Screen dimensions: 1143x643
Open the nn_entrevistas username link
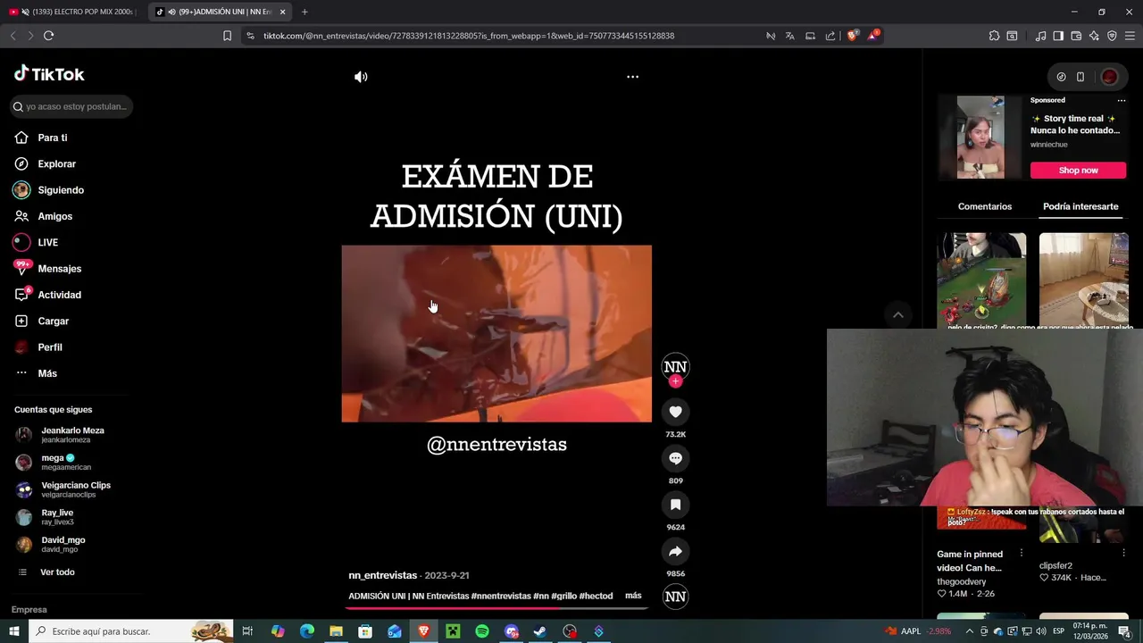point(383,575)
